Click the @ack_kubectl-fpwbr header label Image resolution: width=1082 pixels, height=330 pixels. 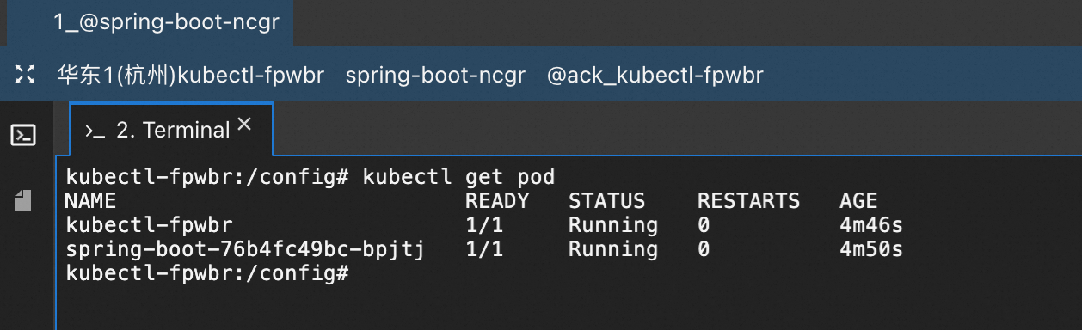point(655,75)
